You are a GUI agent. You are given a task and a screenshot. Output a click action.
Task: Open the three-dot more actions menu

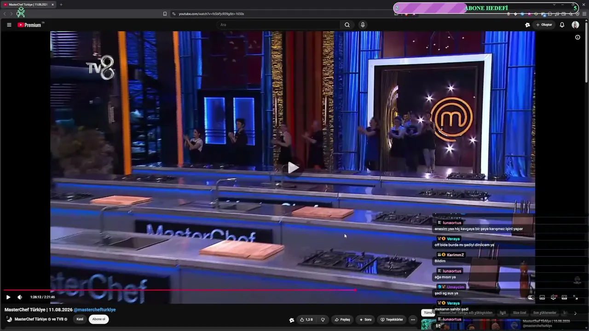[x=413, y=320]
